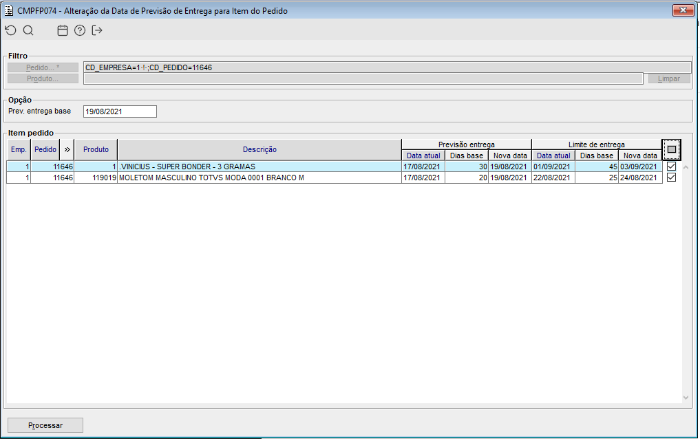Click 19/08/2021 Nova data in MOLETOM row
Viewport: 700px width, 439px height.
(510, 178)
